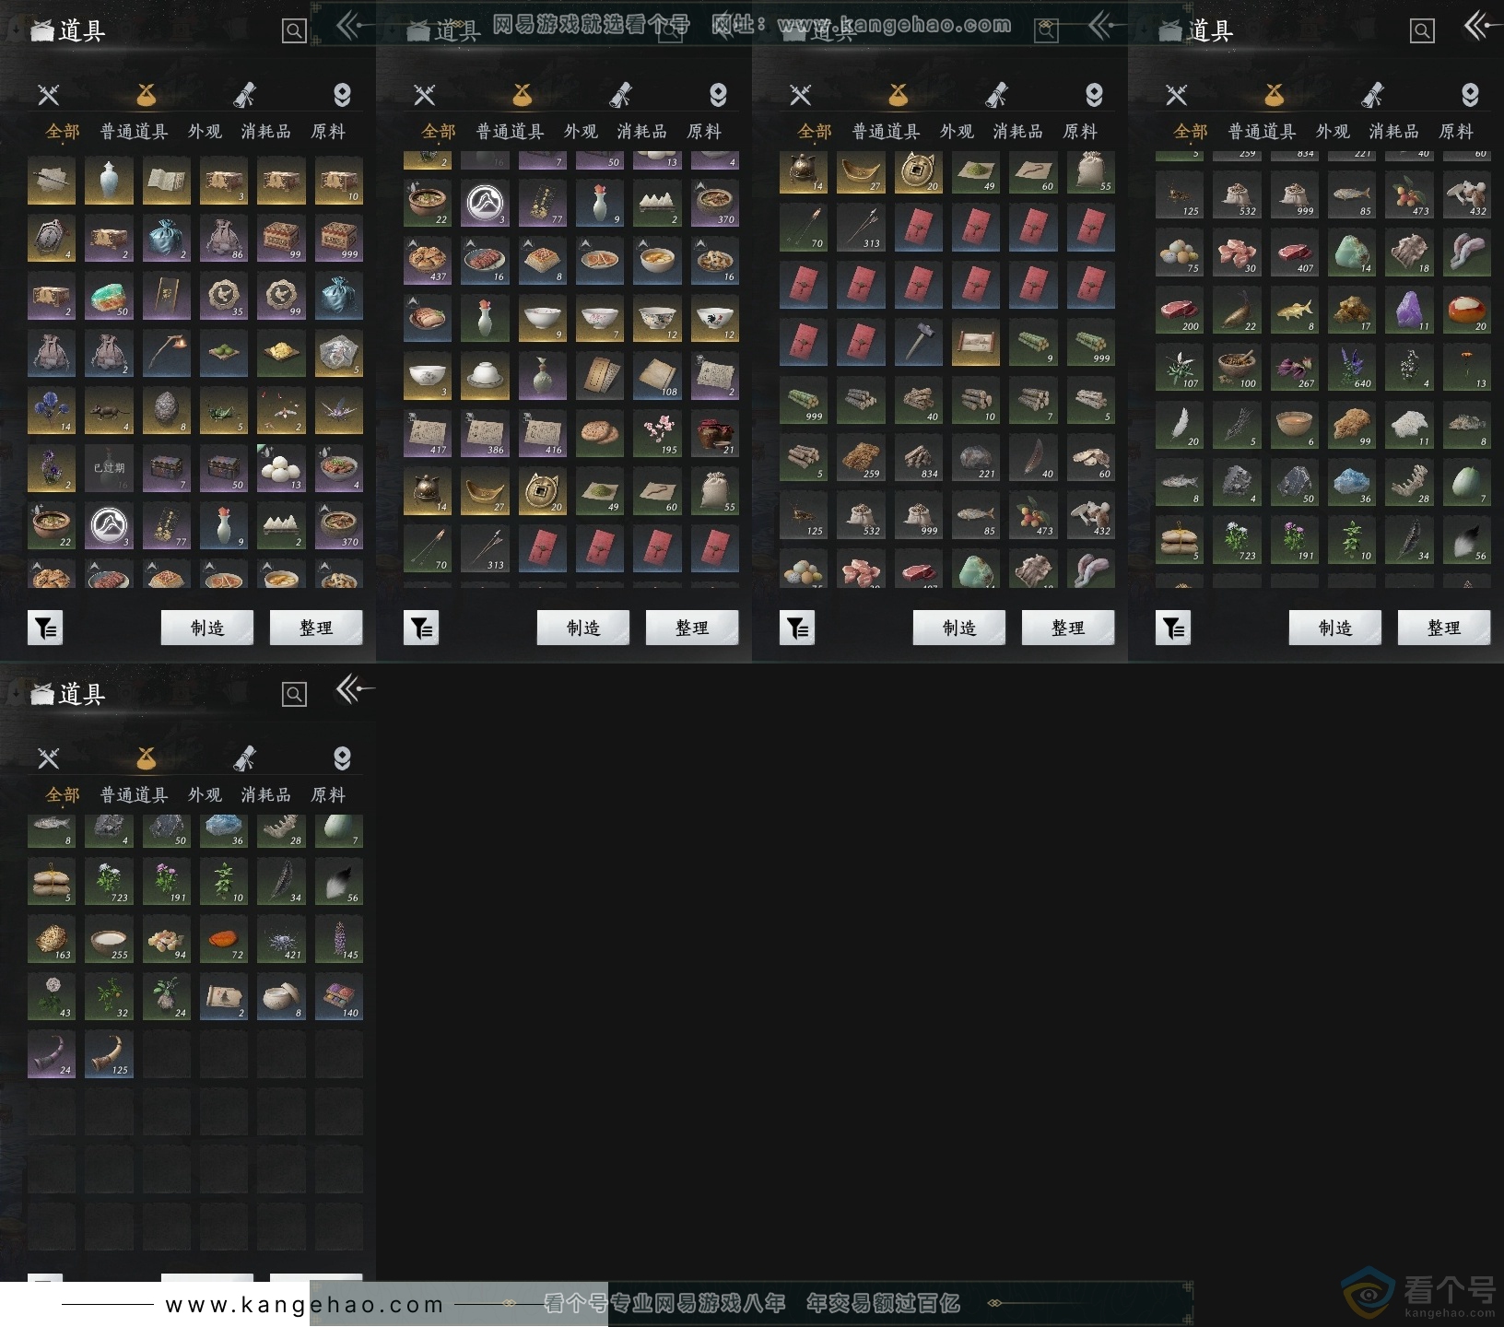Select raw meat with count 407 in top-right panel
This screenshot has height=1327, width=1504.
[1294, 252]
